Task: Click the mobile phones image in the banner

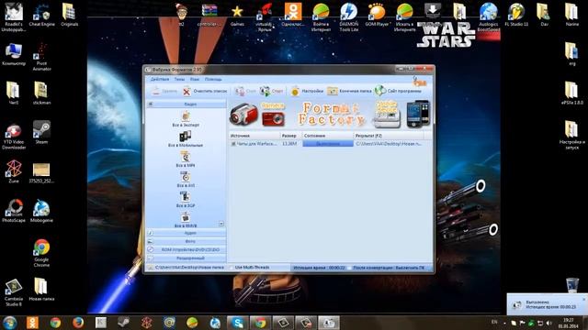Action: [418, 114]
